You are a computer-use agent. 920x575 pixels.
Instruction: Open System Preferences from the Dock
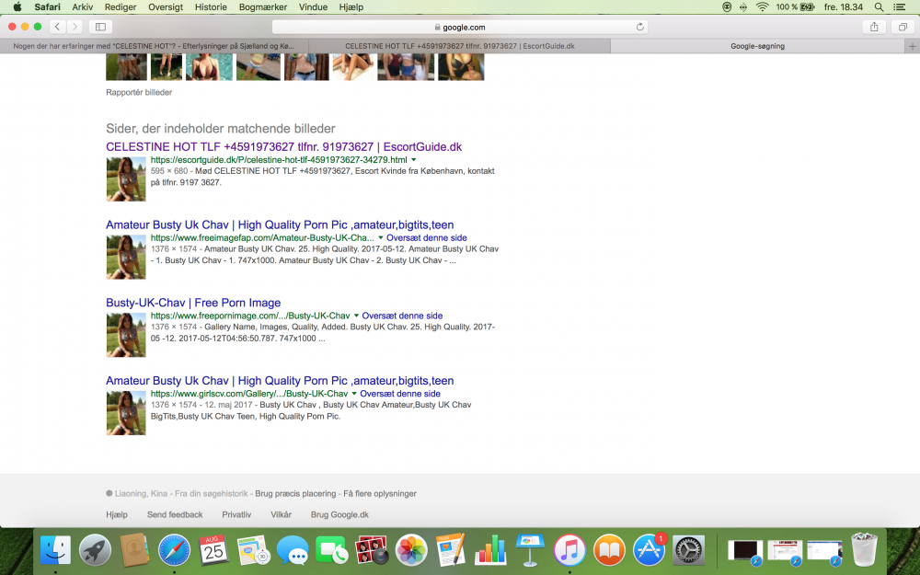click(x=688, y=551)
